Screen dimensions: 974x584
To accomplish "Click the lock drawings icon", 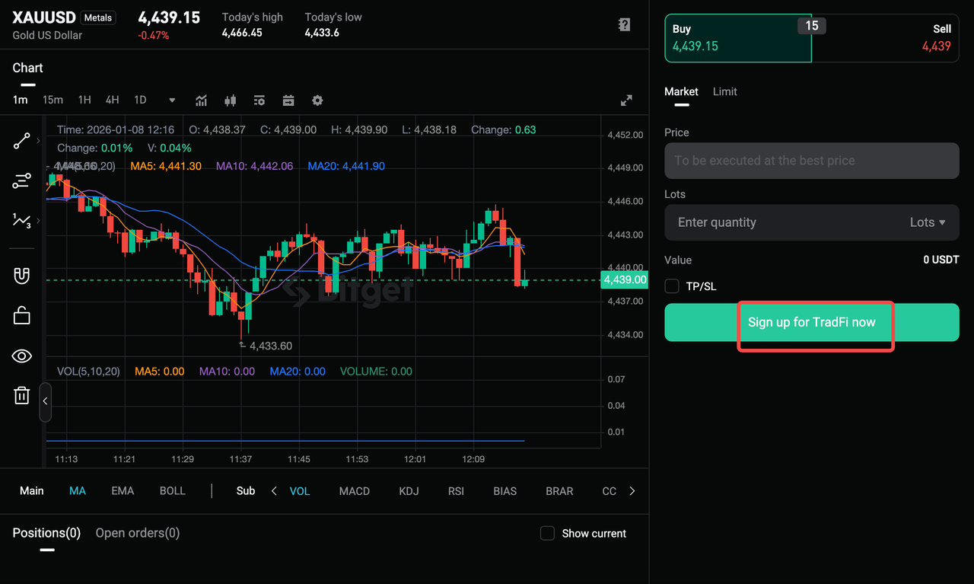I will pyautogui.click(x=21, y=314).
